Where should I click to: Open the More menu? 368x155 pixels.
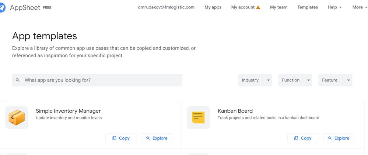(360, 7)
